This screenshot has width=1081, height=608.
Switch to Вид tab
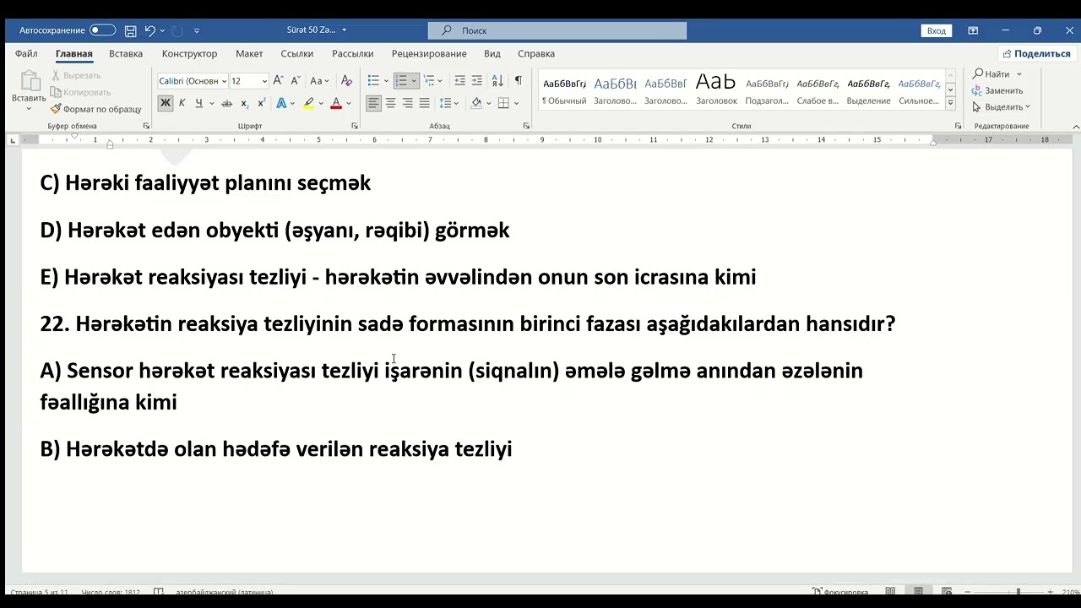pos(492,54)
